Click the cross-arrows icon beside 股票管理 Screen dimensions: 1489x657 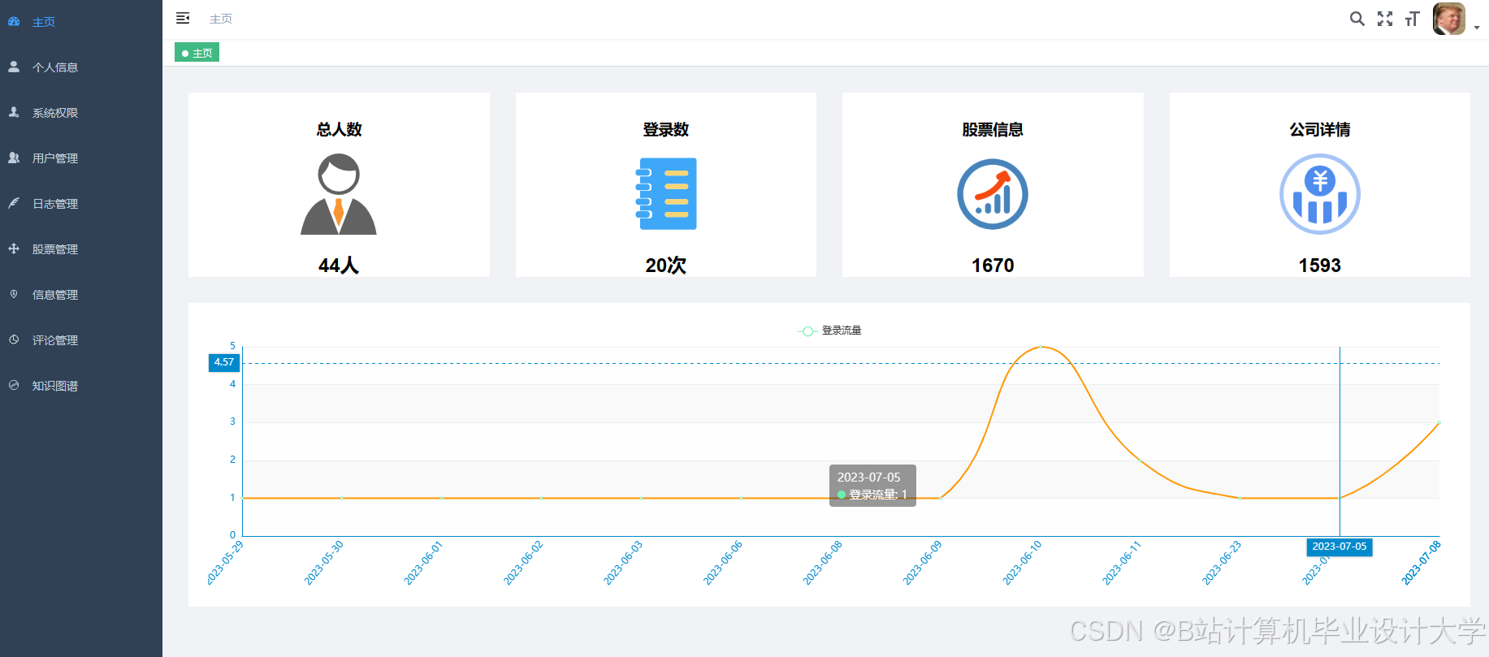coord(14,249)
